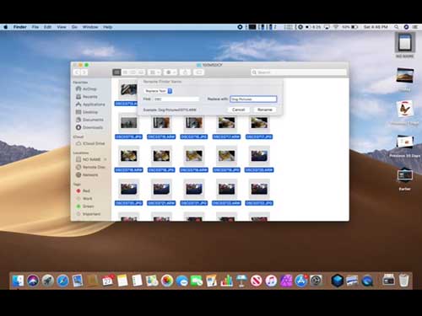Click the Find text field
Viewport: 422px width, 316px height.
pyautogui.click(x=176, y=99)
